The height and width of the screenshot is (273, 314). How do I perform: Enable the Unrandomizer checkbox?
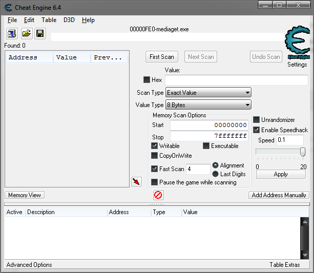(256, 119)
